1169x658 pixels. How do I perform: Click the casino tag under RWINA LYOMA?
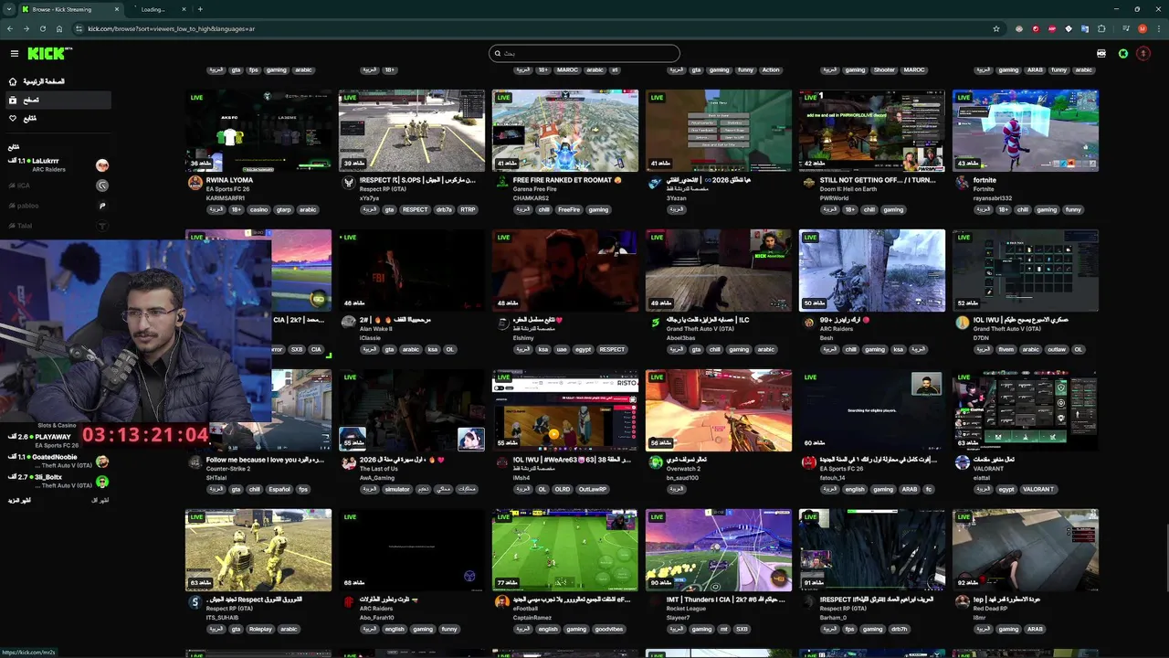(x=259, y=209)
